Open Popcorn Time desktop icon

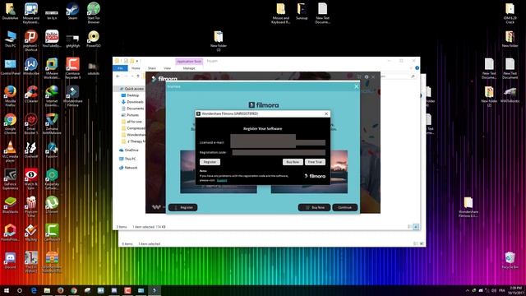(x=31, y=206)
